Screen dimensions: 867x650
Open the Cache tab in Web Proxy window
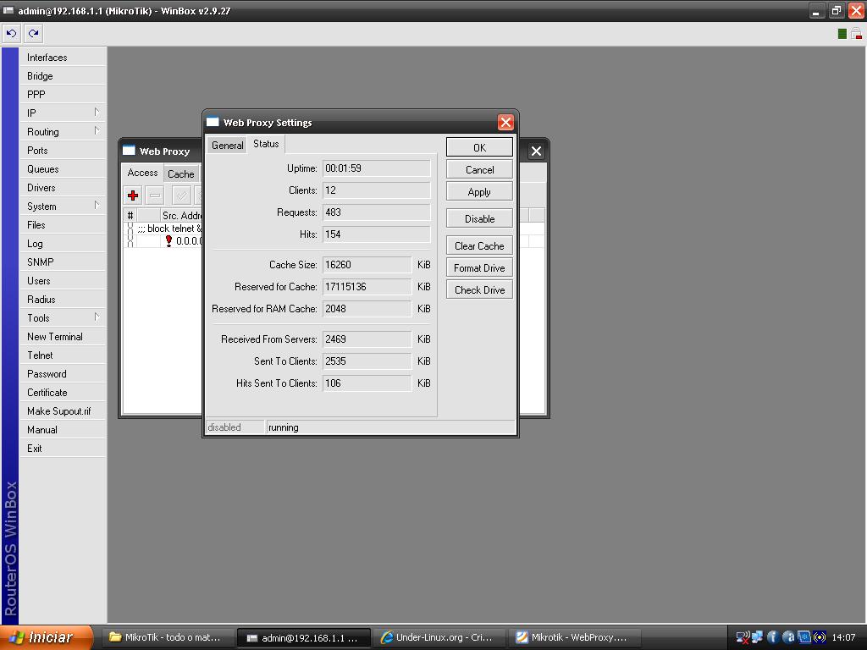click(181, 174)
